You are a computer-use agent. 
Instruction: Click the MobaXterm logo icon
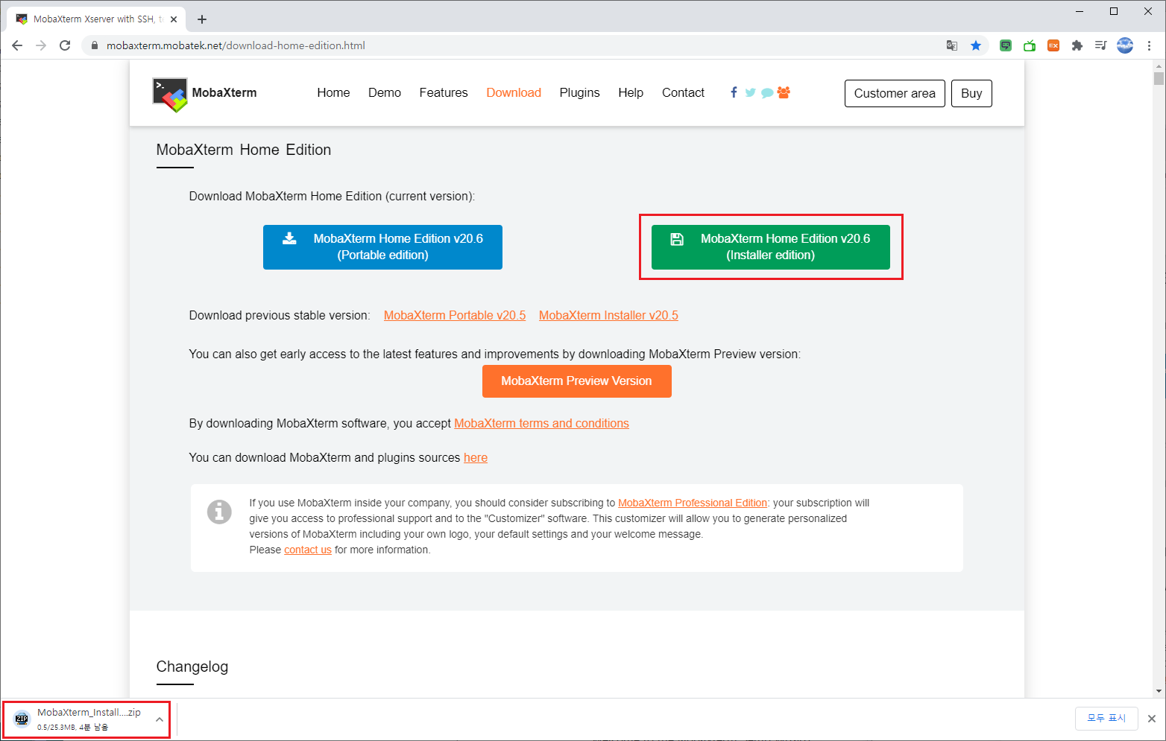(x=170, y=95)
